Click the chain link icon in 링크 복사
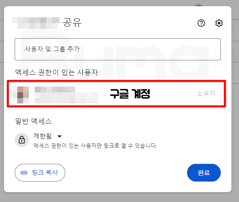 coord(24,173)
